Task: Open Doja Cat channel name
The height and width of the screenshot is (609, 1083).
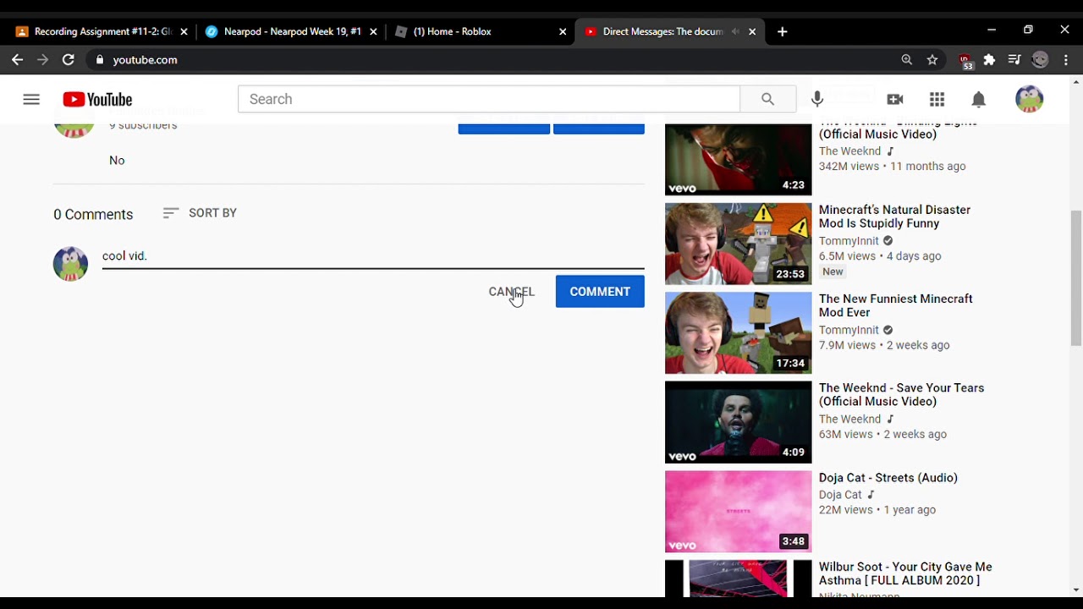Action: coord(840,495)
